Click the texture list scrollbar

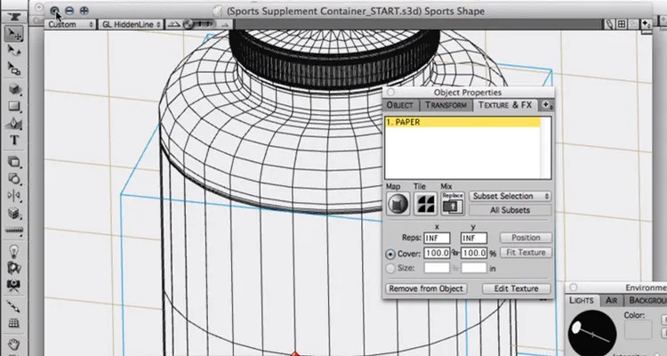(x=545, y=148)
